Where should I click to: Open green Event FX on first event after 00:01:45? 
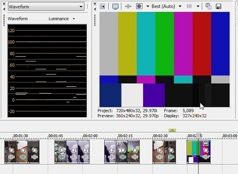62,157
